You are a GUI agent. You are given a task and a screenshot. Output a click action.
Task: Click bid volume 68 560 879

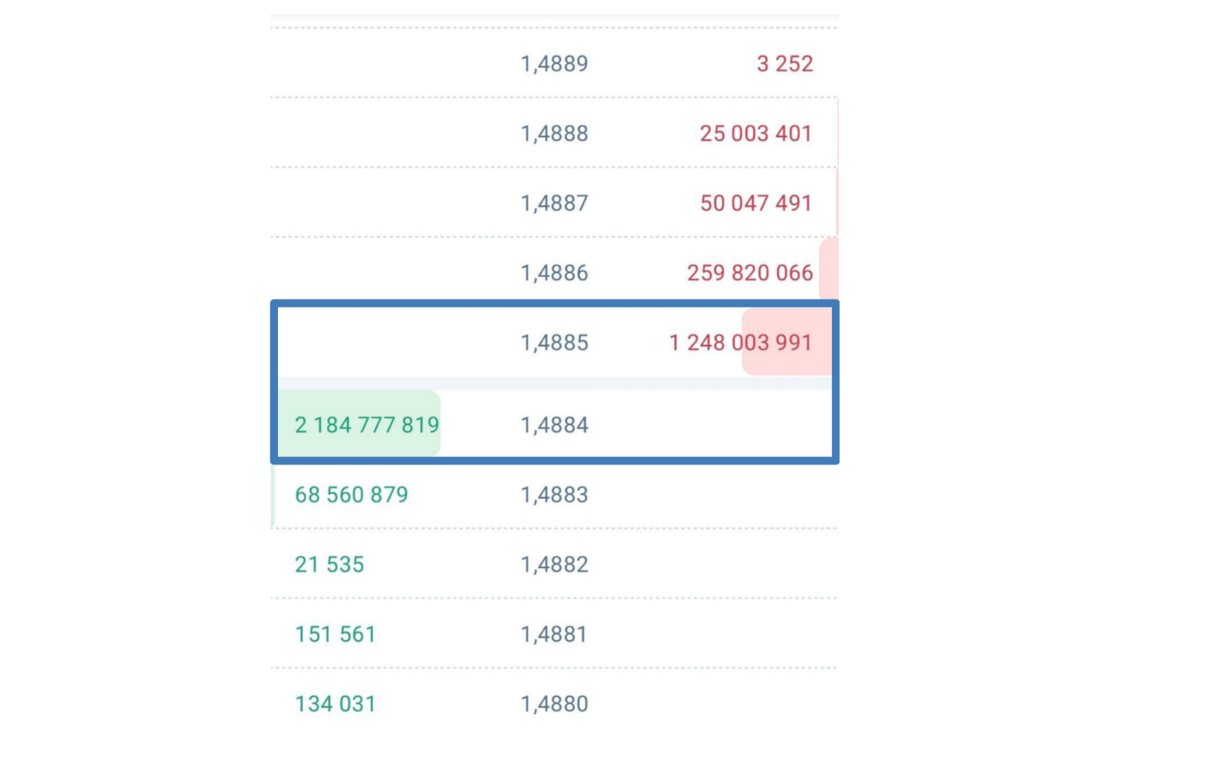351,495
